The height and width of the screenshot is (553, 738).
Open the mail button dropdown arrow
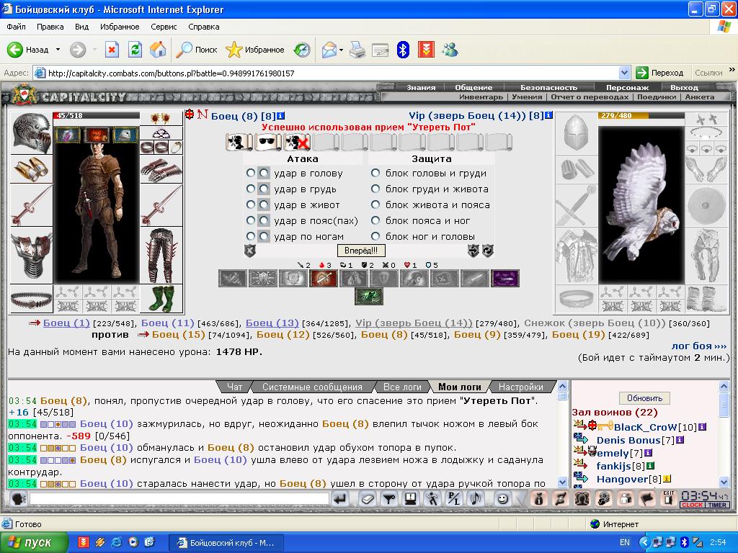pyautogui.click(x=341, y=50)
